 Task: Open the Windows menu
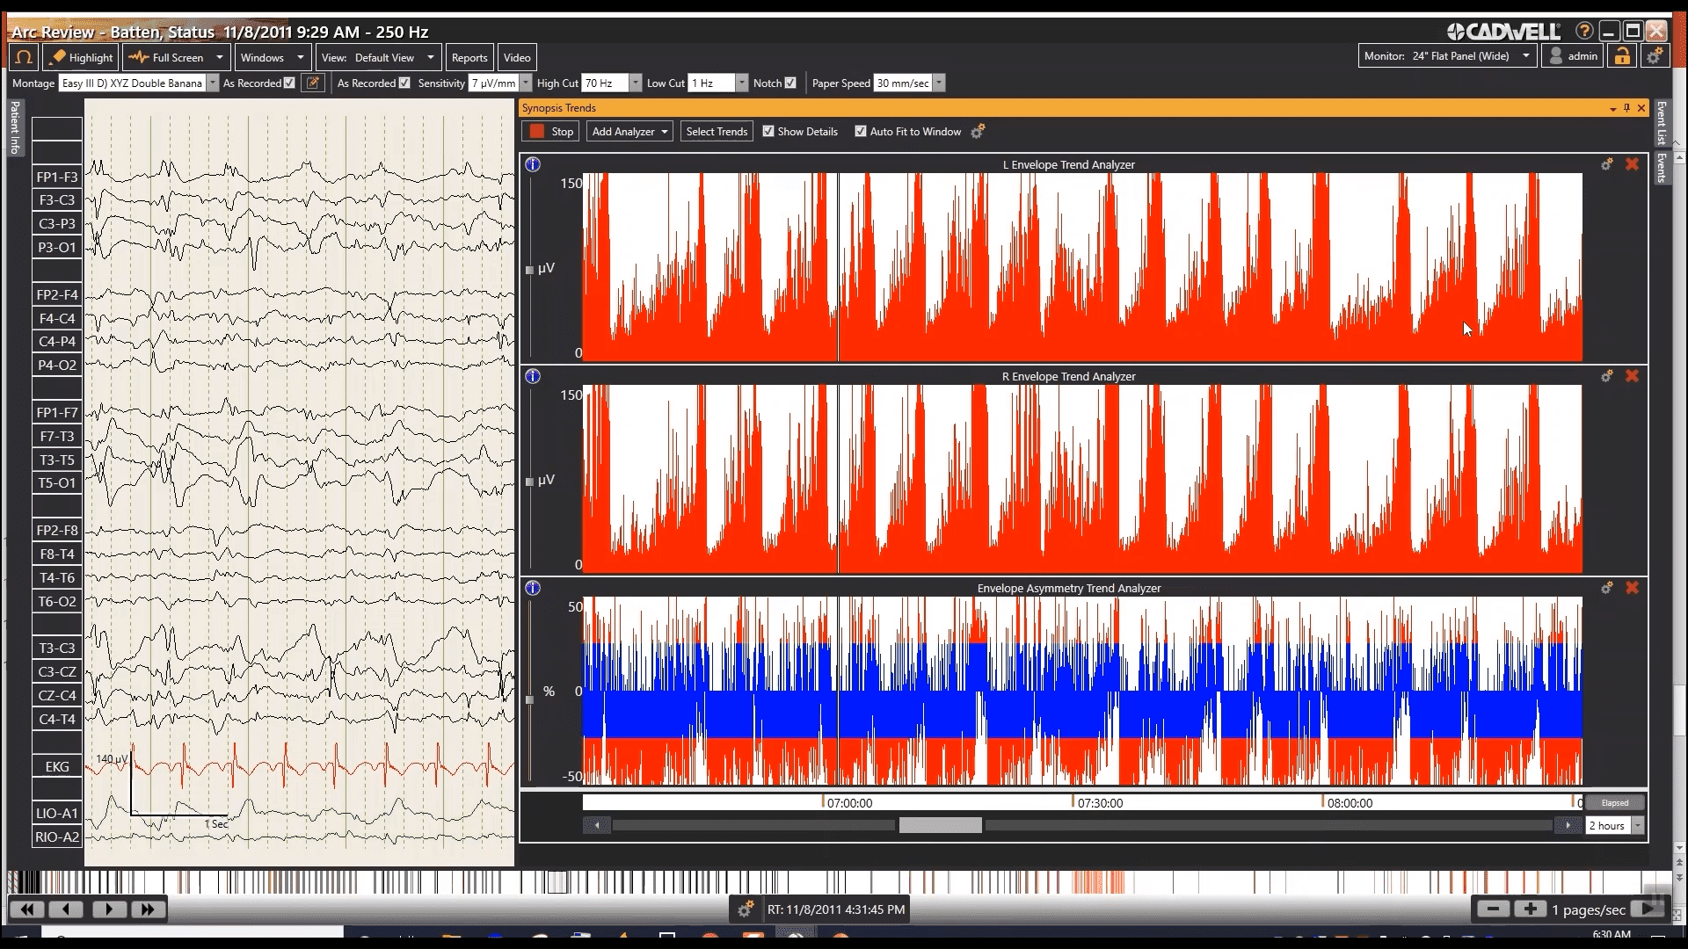click(x=273, y=58)
